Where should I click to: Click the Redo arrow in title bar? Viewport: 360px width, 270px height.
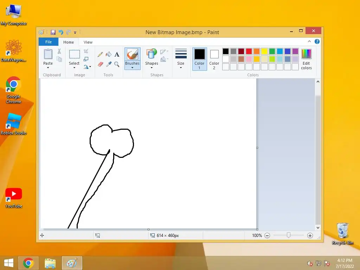click(68, 32)
